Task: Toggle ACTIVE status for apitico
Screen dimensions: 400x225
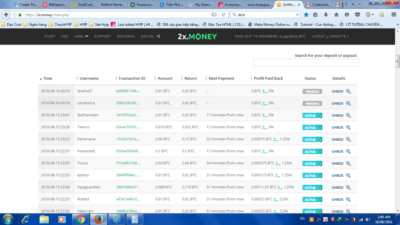Action: pyautogui.click(x=312, y=175)
